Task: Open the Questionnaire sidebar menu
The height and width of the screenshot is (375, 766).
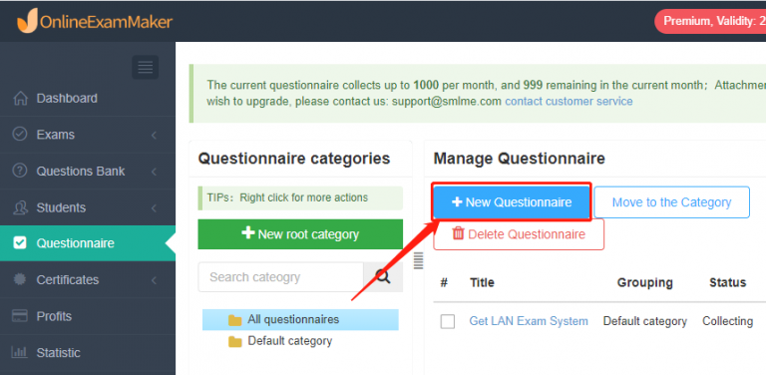Action: point(88,243)
